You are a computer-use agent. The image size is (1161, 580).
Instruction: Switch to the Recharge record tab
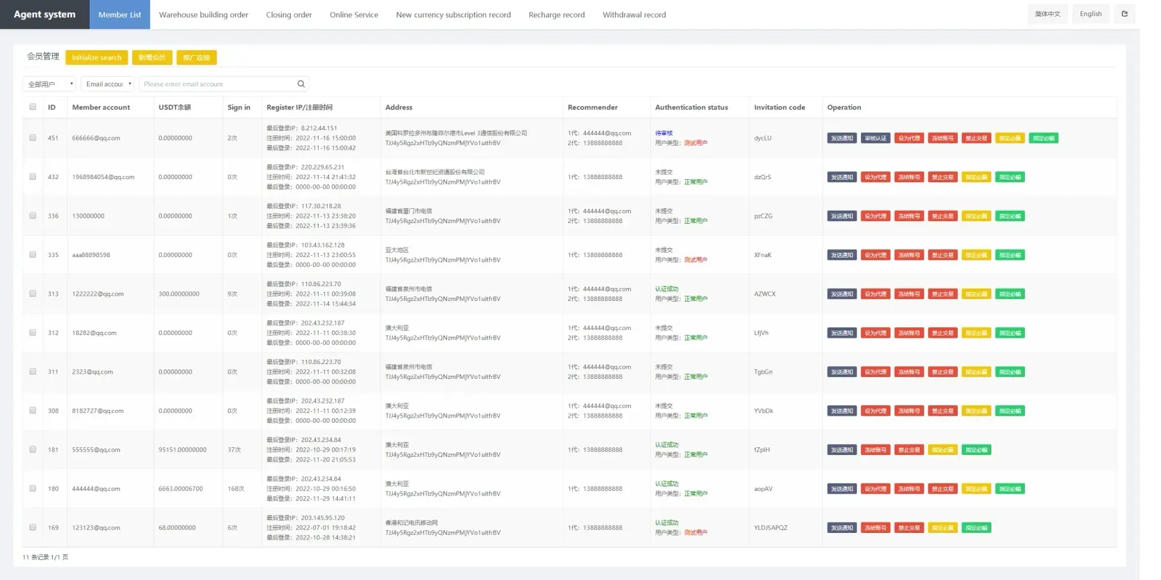coord(557,14)
